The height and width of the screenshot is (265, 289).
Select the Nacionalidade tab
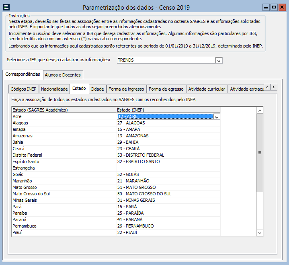click(x=54, y=89)
